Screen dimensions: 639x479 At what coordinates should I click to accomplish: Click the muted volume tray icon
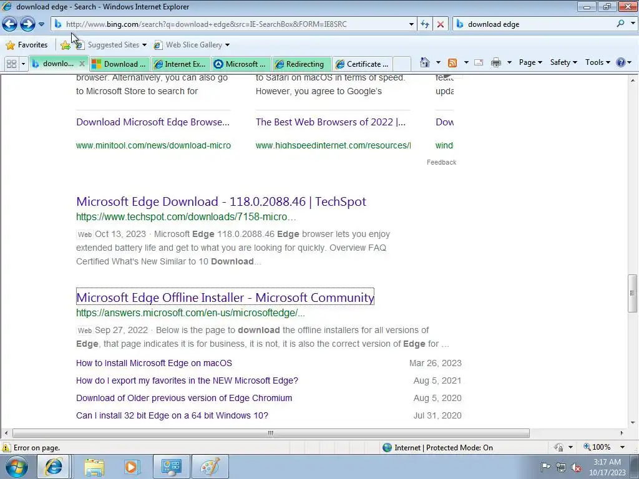click(x=576, y=467)
